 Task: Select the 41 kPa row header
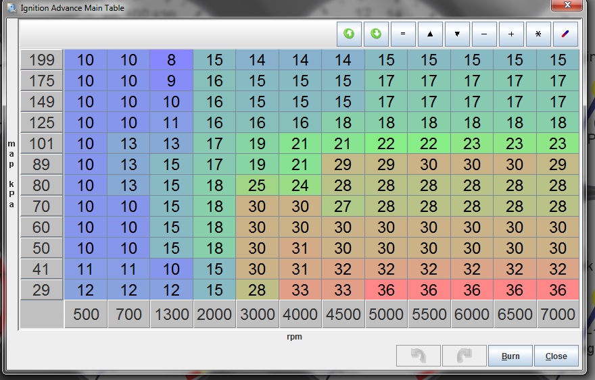click(42, 269)
